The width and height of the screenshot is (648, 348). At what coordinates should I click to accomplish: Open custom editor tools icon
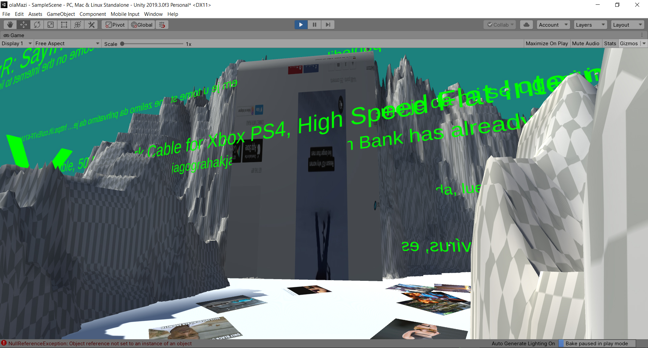(x=91, y=25)
